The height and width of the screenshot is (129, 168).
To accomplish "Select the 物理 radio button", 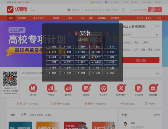I will pyautogui.click(x=143, y=43).
